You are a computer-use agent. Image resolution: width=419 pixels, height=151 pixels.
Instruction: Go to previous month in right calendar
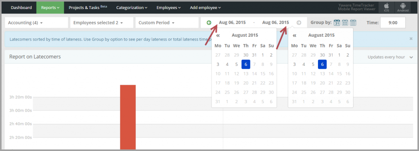tap(295, 35)
